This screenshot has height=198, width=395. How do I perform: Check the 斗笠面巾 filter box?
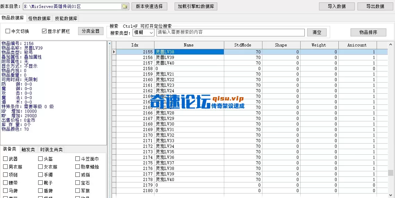pyautogui.click(x=78, y=159)
